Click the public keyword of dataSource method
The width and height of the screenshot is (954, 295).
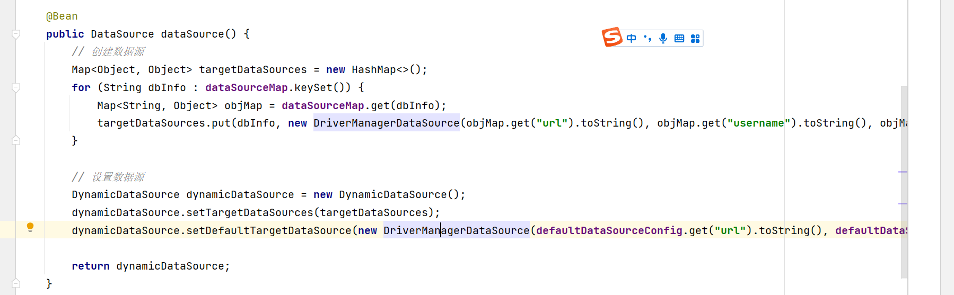pos(65,34)
